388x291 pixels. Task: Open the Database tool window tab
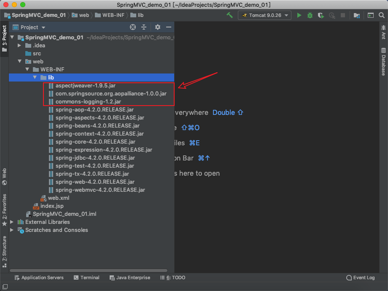click(383, 62)
